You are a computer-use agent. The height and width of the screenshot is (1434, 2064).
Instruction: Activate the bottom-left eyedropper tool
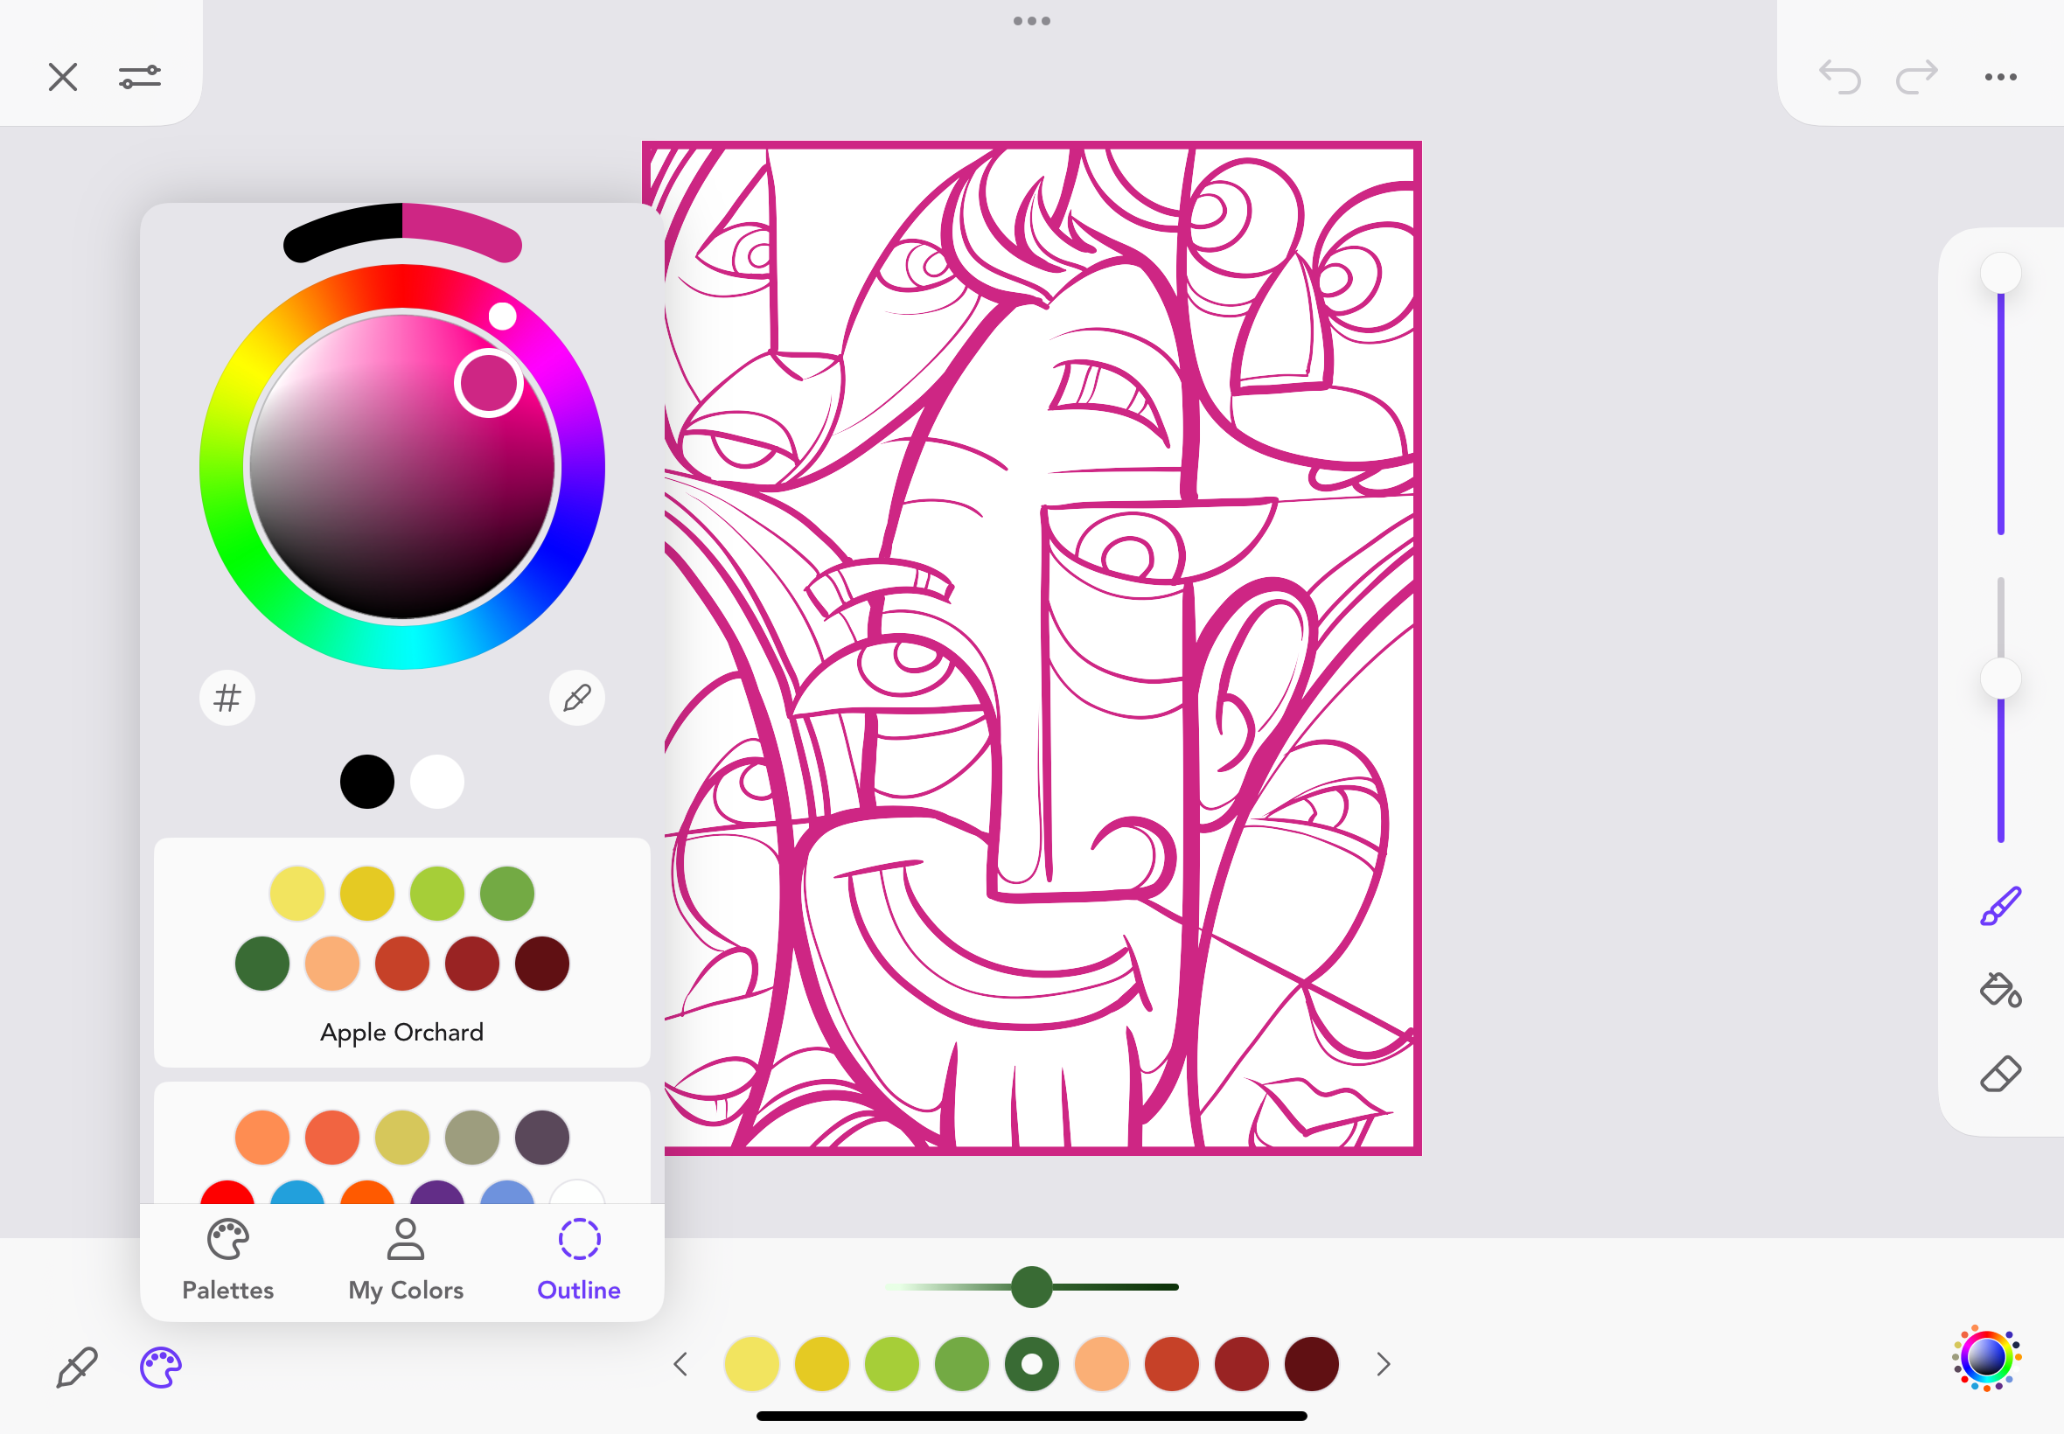76,1368
